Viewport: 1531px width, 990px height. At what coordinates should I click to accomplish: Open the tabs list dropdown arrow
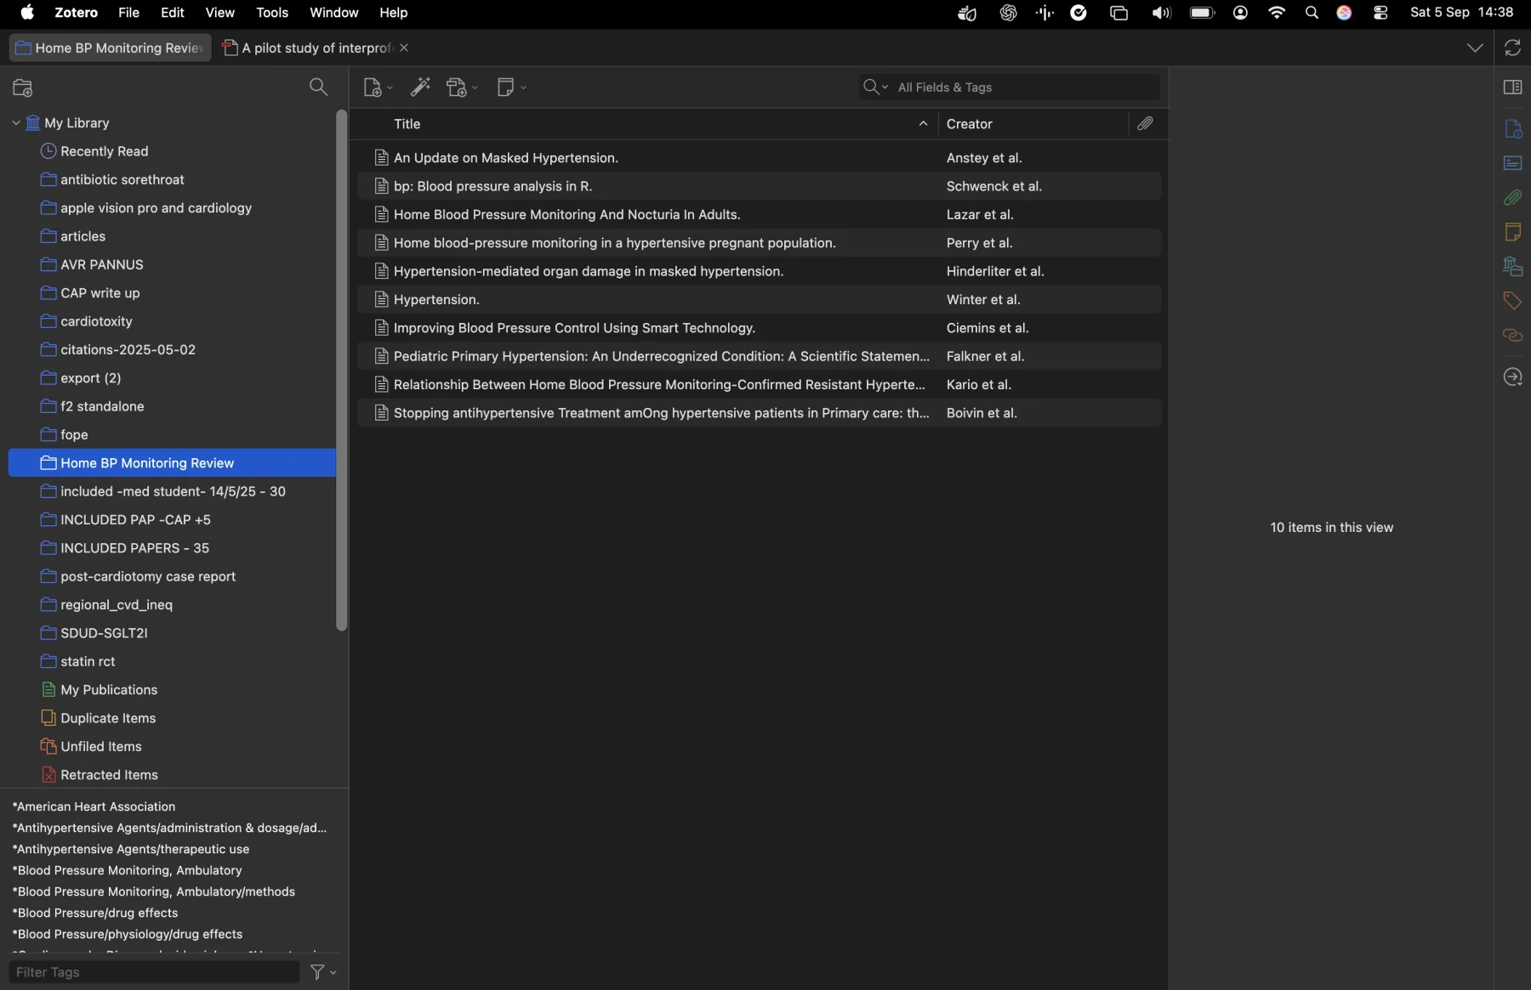pyautogui.click(x=1475, y=48)
